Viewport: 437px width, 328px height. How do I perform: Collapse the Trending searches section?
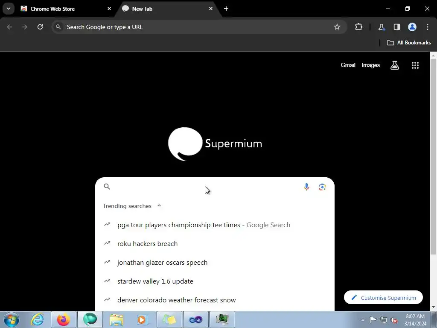(x=159, y=205)
